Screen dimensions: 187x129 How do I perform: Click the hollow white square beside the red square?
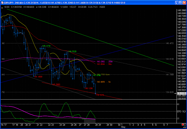[185, 125]
